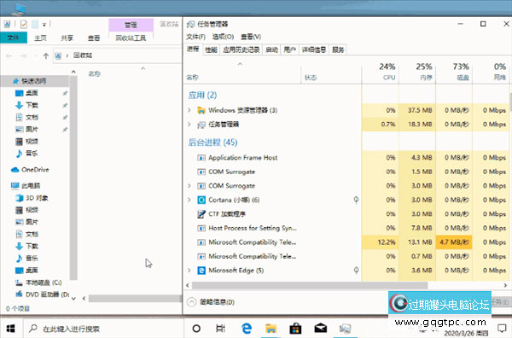Click Explorer navigation pane vertical scrollbar

click(73, 178)
